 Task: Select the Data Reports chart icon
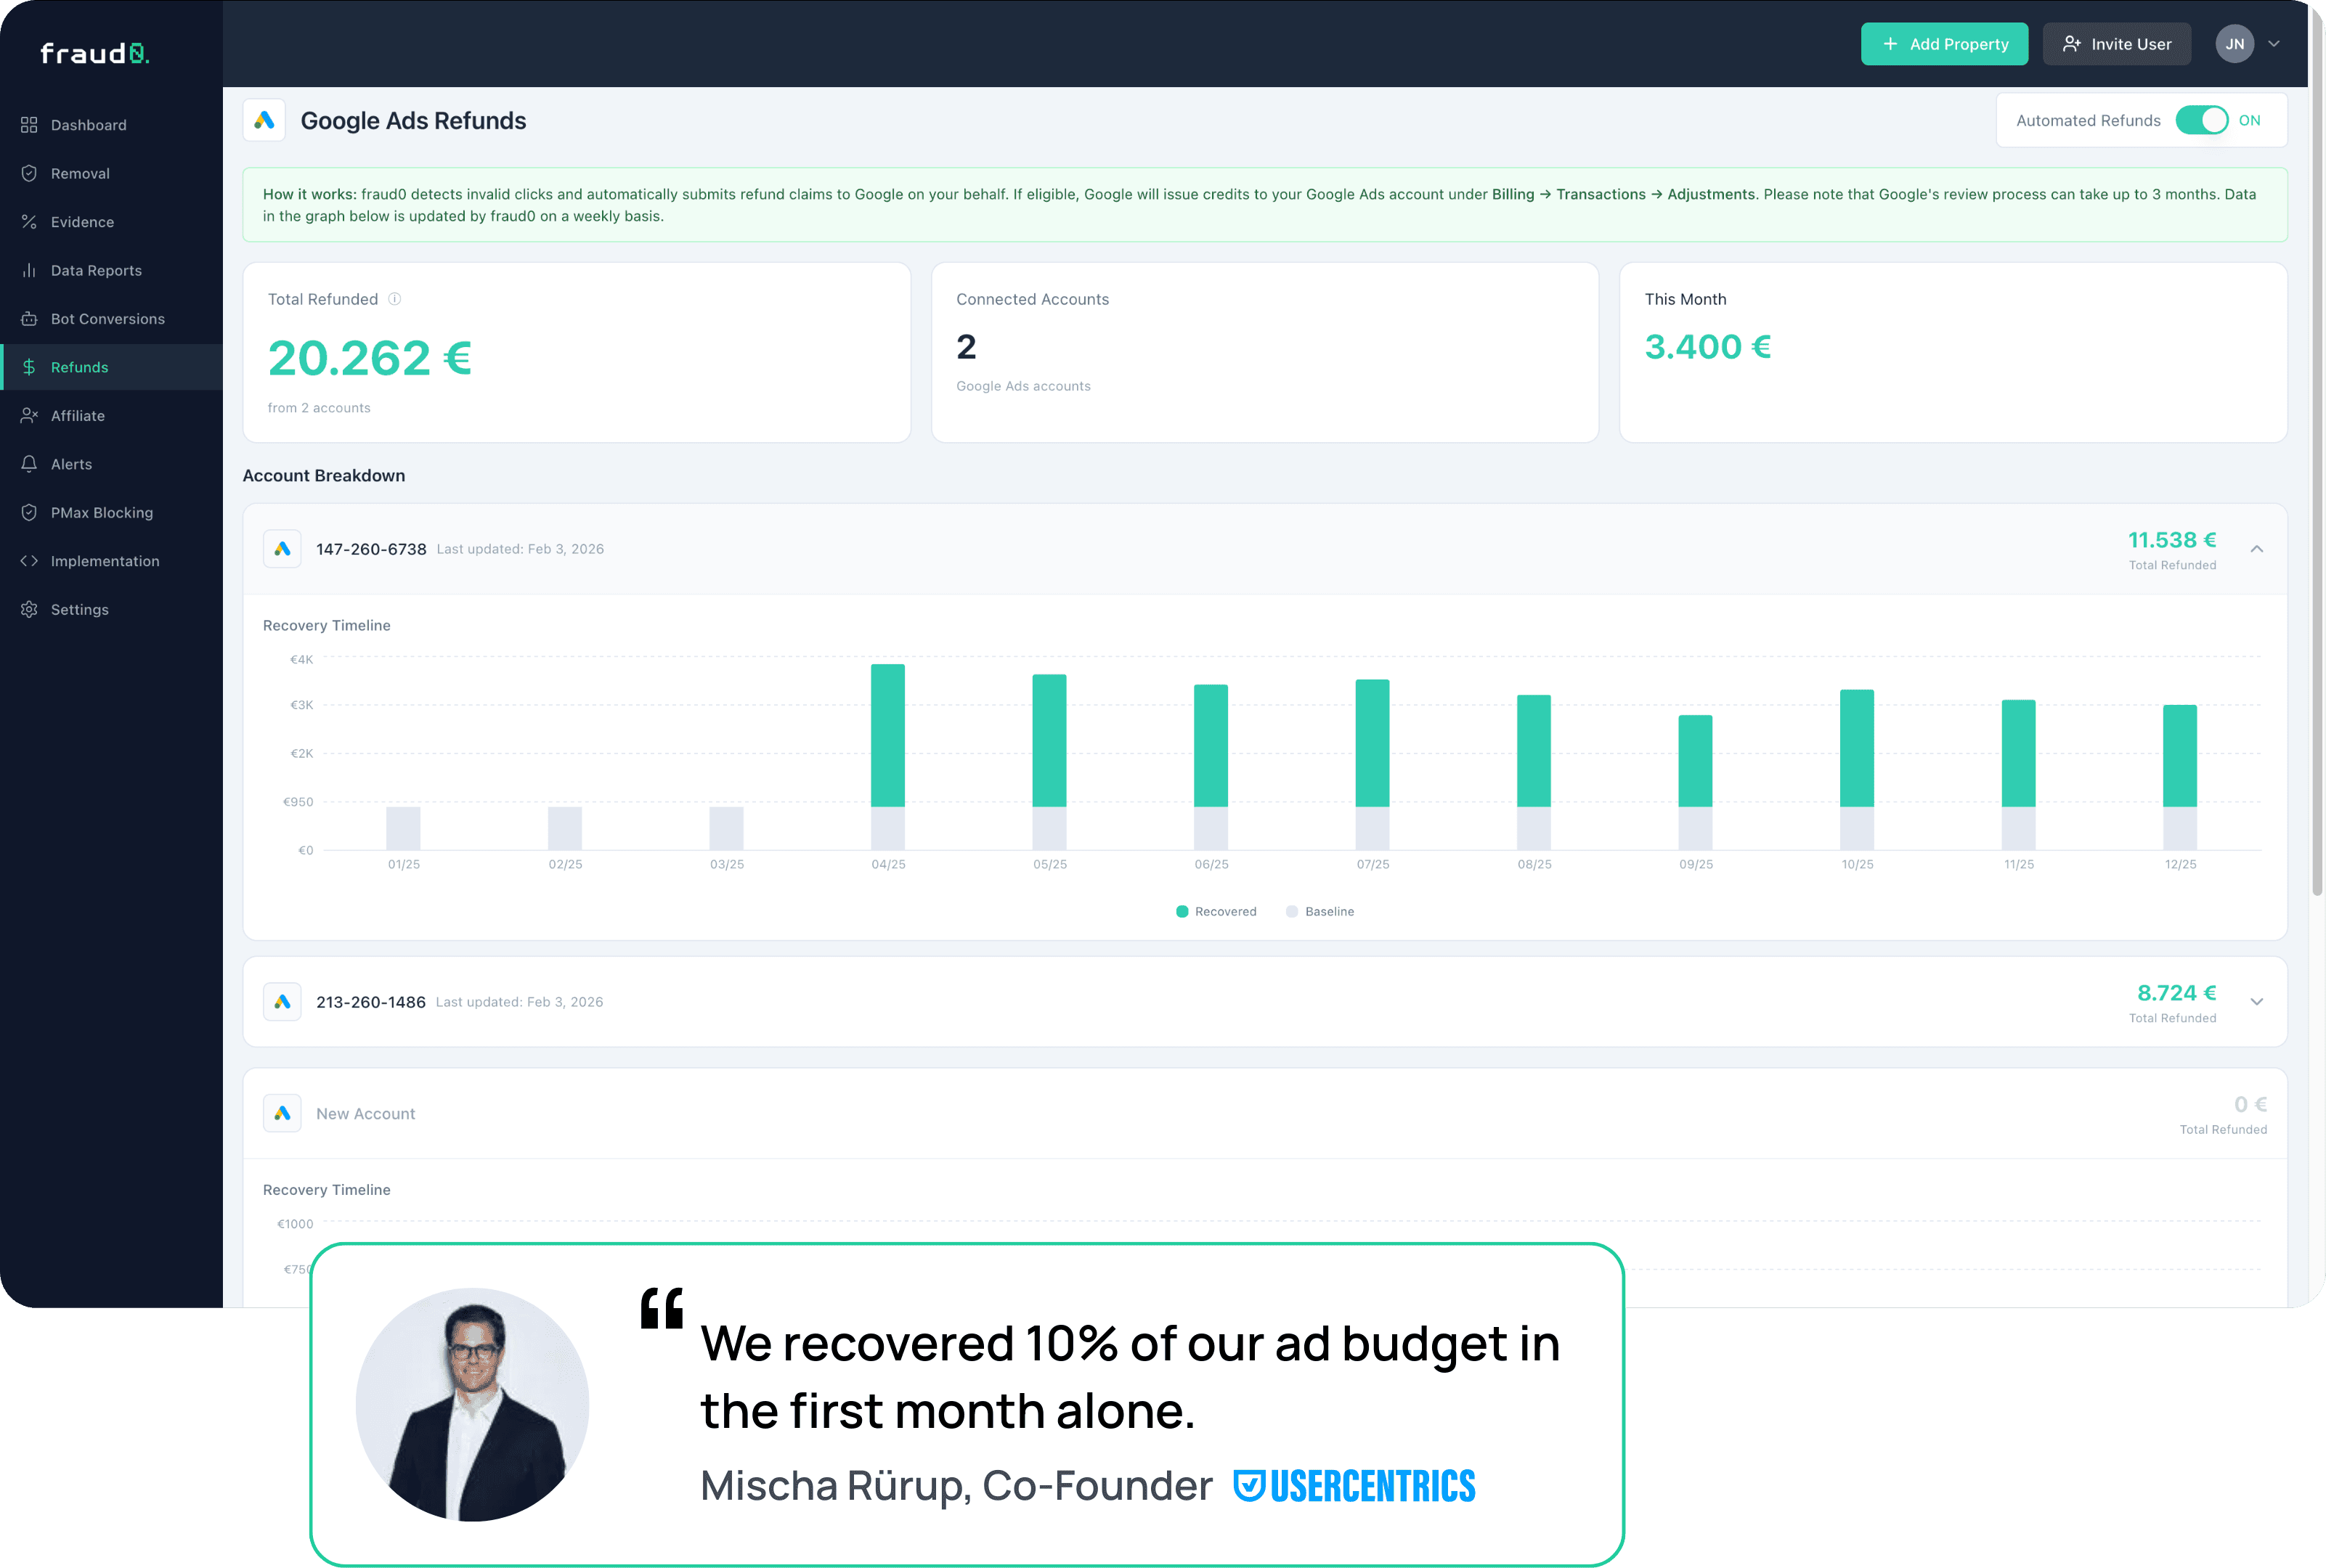click(30, 269)
